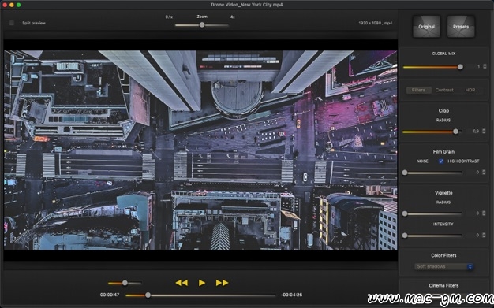The width and height of the screenshot is (494, 308).
Task: Click the Global Mix value stepper arrows
Action: click(x=485, y=66)
